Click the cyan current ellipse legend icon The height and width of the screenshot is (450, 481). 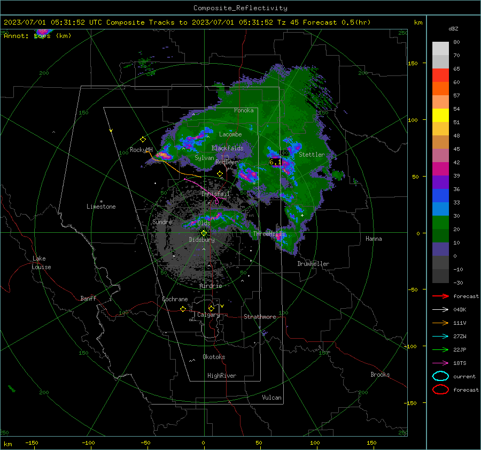(440, 376)
